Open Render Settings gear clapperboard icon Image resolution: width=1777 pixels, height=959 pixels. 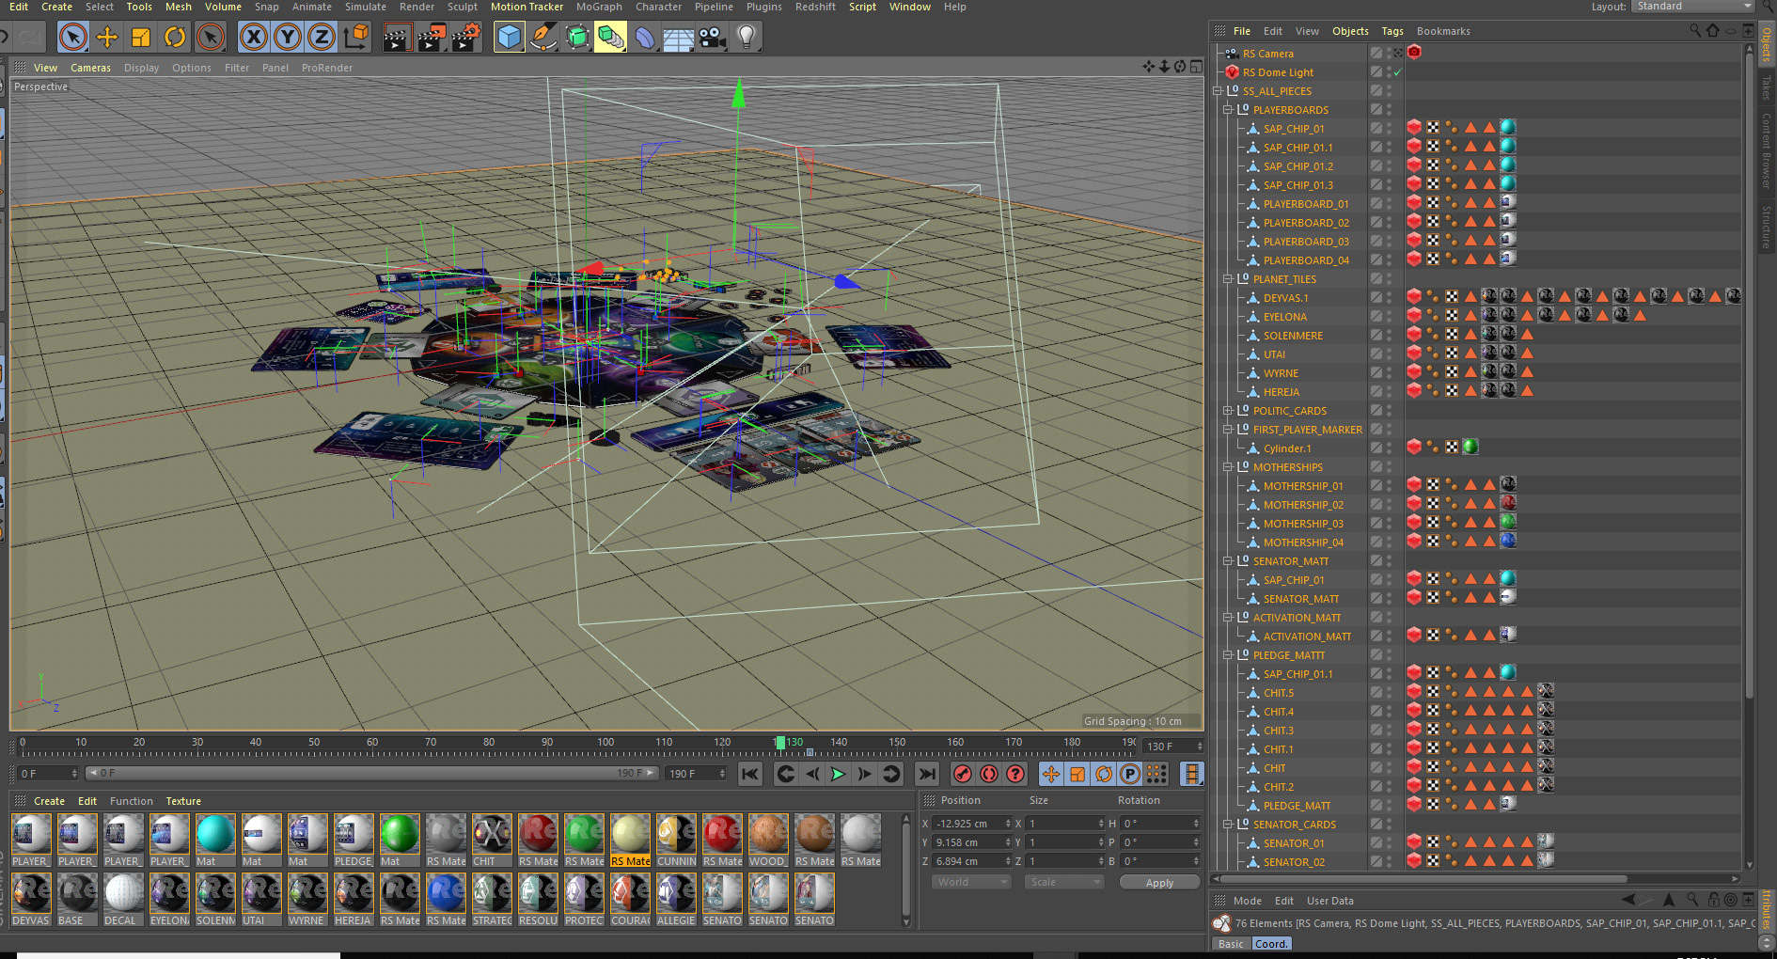[466, 38]
